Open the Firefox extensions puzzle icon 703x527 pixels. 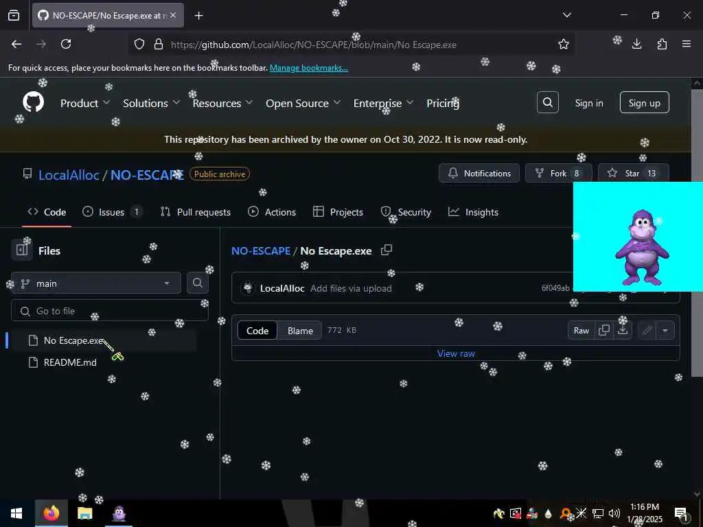click(x=662, y=44)
